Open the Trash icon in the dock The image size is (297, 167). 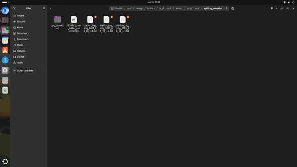[x=5, y=90]
